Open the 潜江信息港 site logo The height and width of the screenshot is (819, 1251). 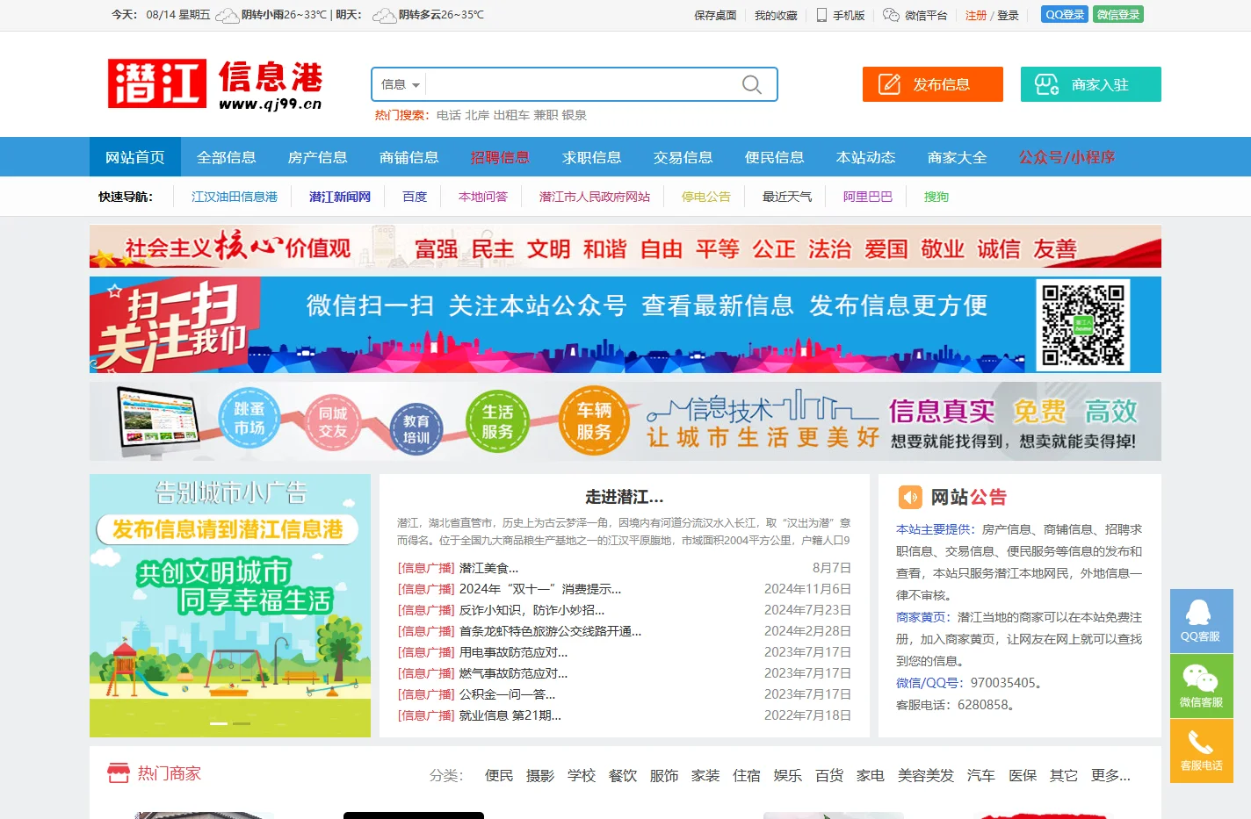pyautogui.click(x=215, y=84)
